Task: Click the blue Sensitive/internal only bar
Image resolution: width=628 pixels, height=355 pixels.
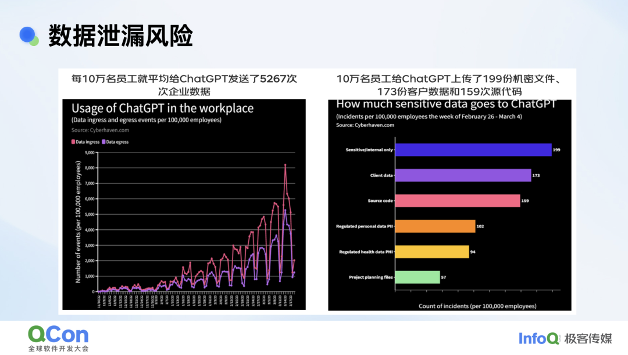Action: [473, 150]
